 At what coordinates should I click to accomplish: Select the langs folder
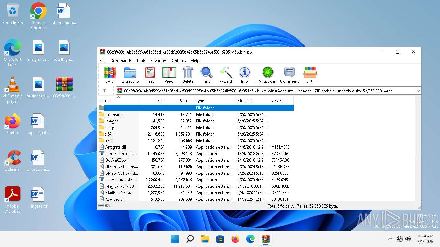click(x=196, y=128)
